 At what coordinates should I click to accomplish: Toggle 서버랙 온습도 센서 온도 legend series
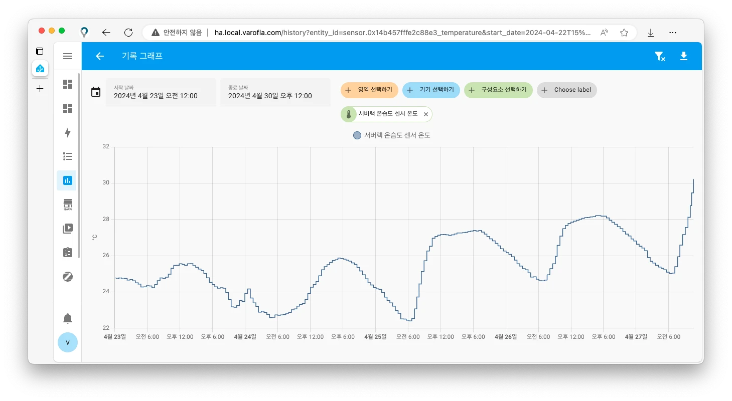point(392,135)
